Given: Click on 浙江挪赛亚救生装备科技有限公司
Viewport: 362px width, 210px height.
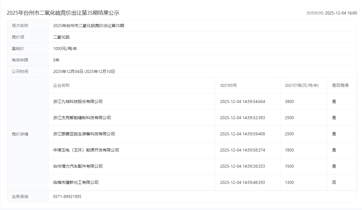Looking at the screenshot, I should (x=84, y=134).
